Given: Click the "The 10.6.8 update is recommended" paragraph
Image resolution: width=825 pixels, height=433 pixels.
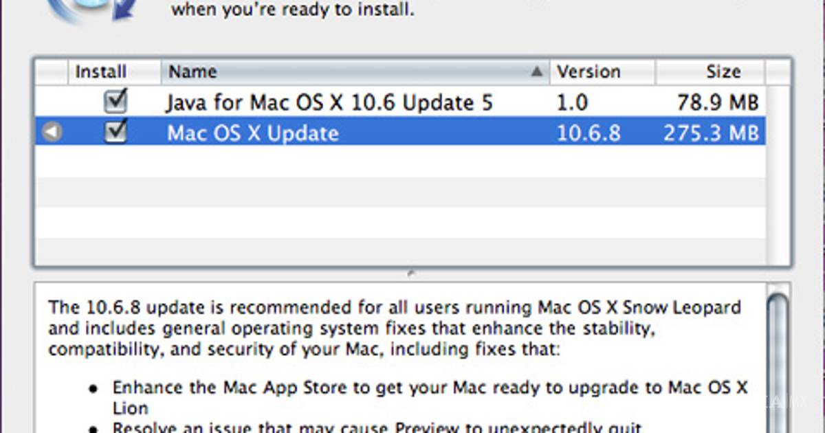Looking at the screenshot, I should pos(394,328).
